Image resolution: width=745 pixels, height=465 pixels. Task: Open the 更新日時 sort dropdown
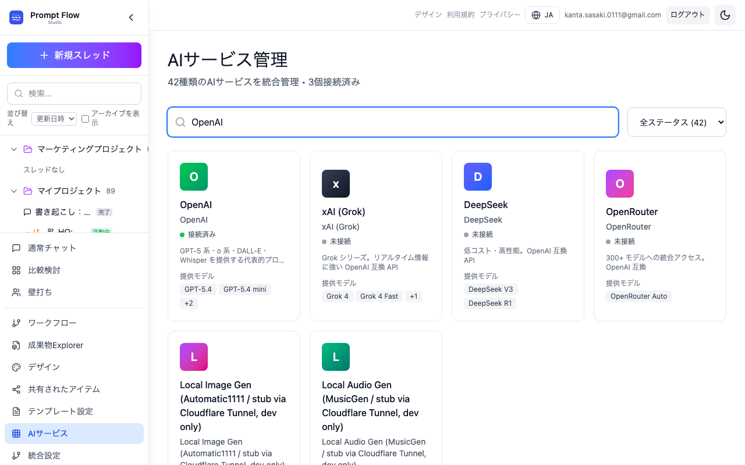point(54,119)
